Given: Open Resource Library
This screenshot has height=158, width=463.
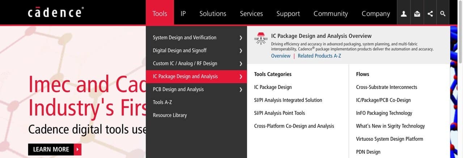Looking at the screenshot, I should pyautogui.click(x=170, y=115).
